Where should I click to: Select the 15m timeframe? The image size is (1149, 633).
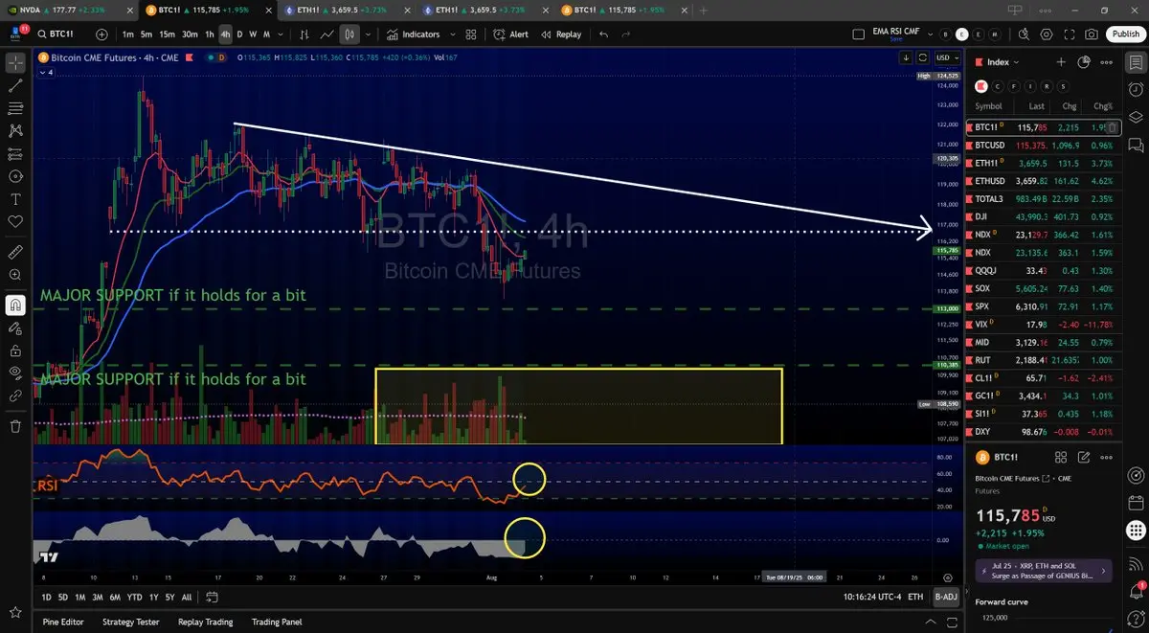point(167,34)
